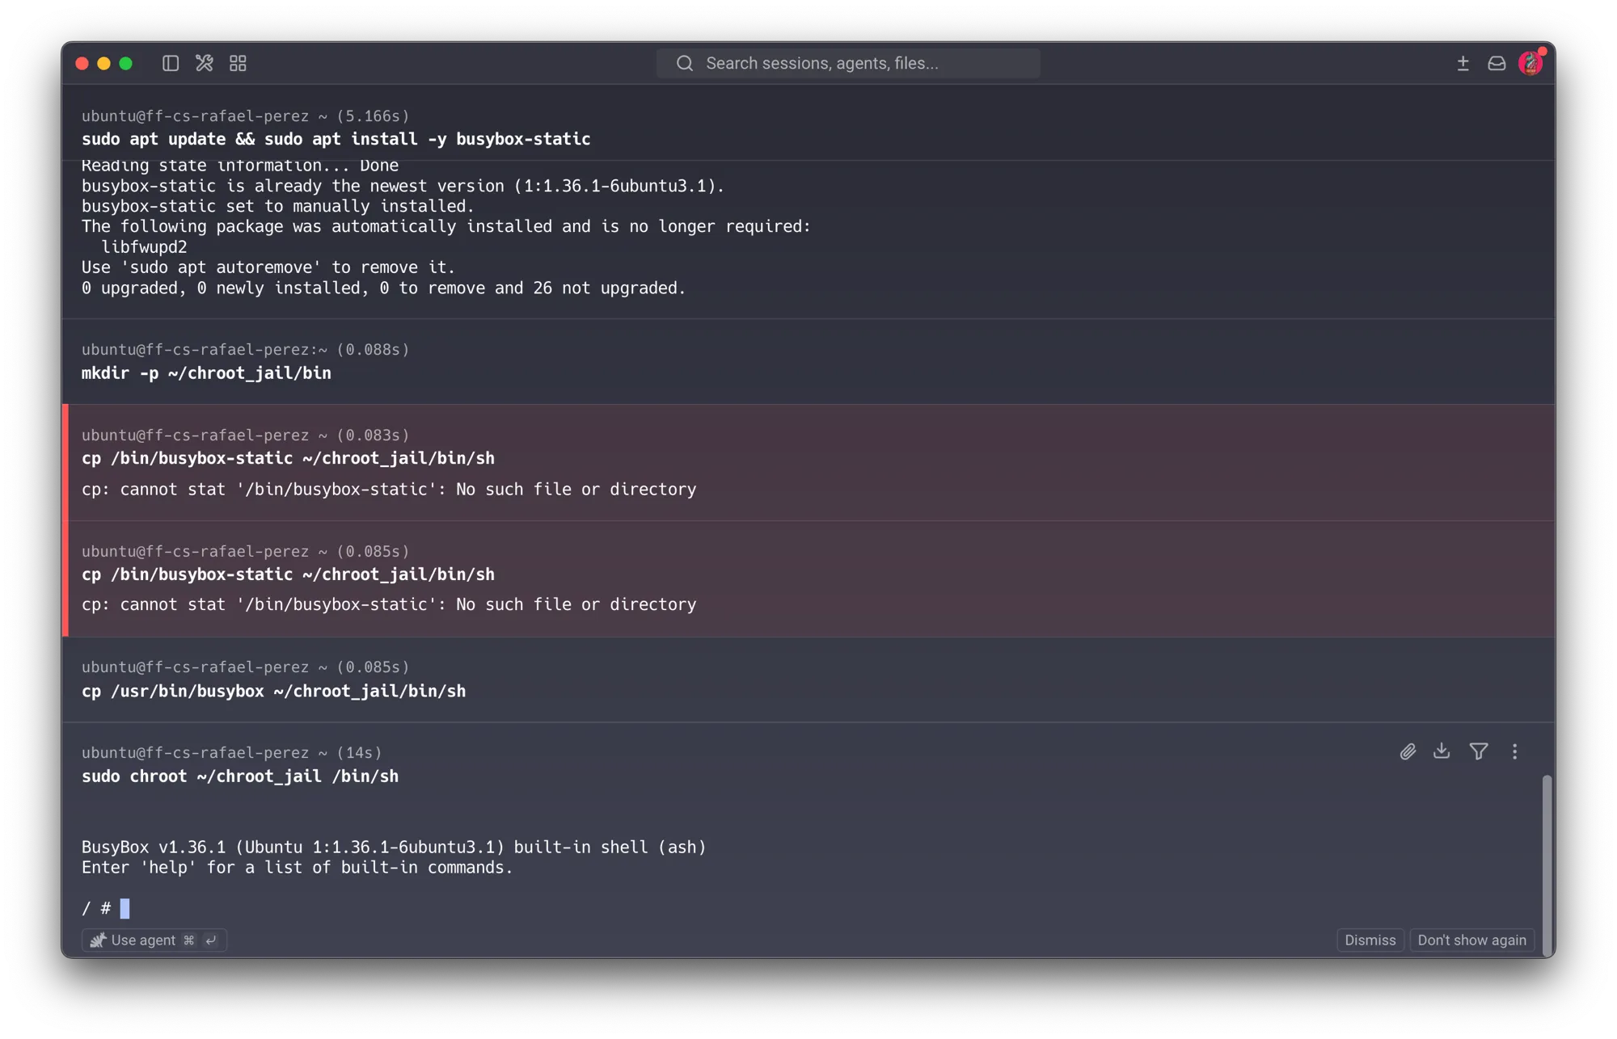This screenshot has height=1039, width=1617.
Task: Attach block with the paperclip icon
Action: tap(1408, 751)
